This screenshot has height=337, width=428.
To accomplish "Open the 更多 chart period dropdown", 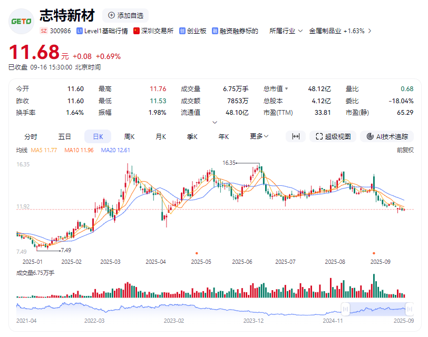I will [259, 136].
